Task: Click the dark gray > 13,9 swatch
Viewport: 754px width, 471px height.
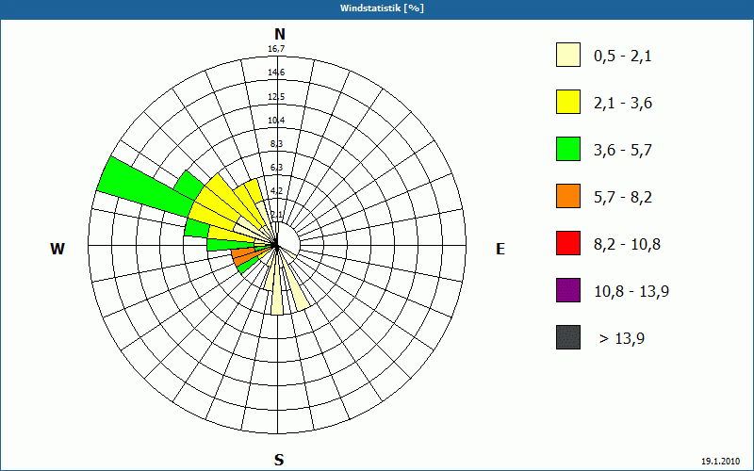Action: pyautogui.click(x=568, y=337)
